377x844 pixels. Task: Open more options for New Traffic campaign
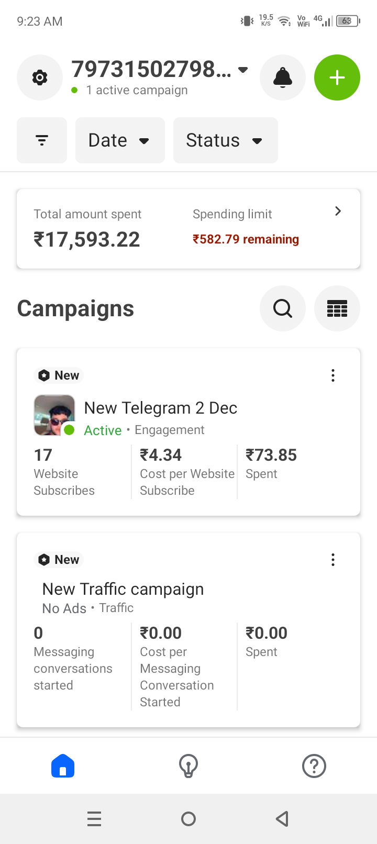coord(333,560)
